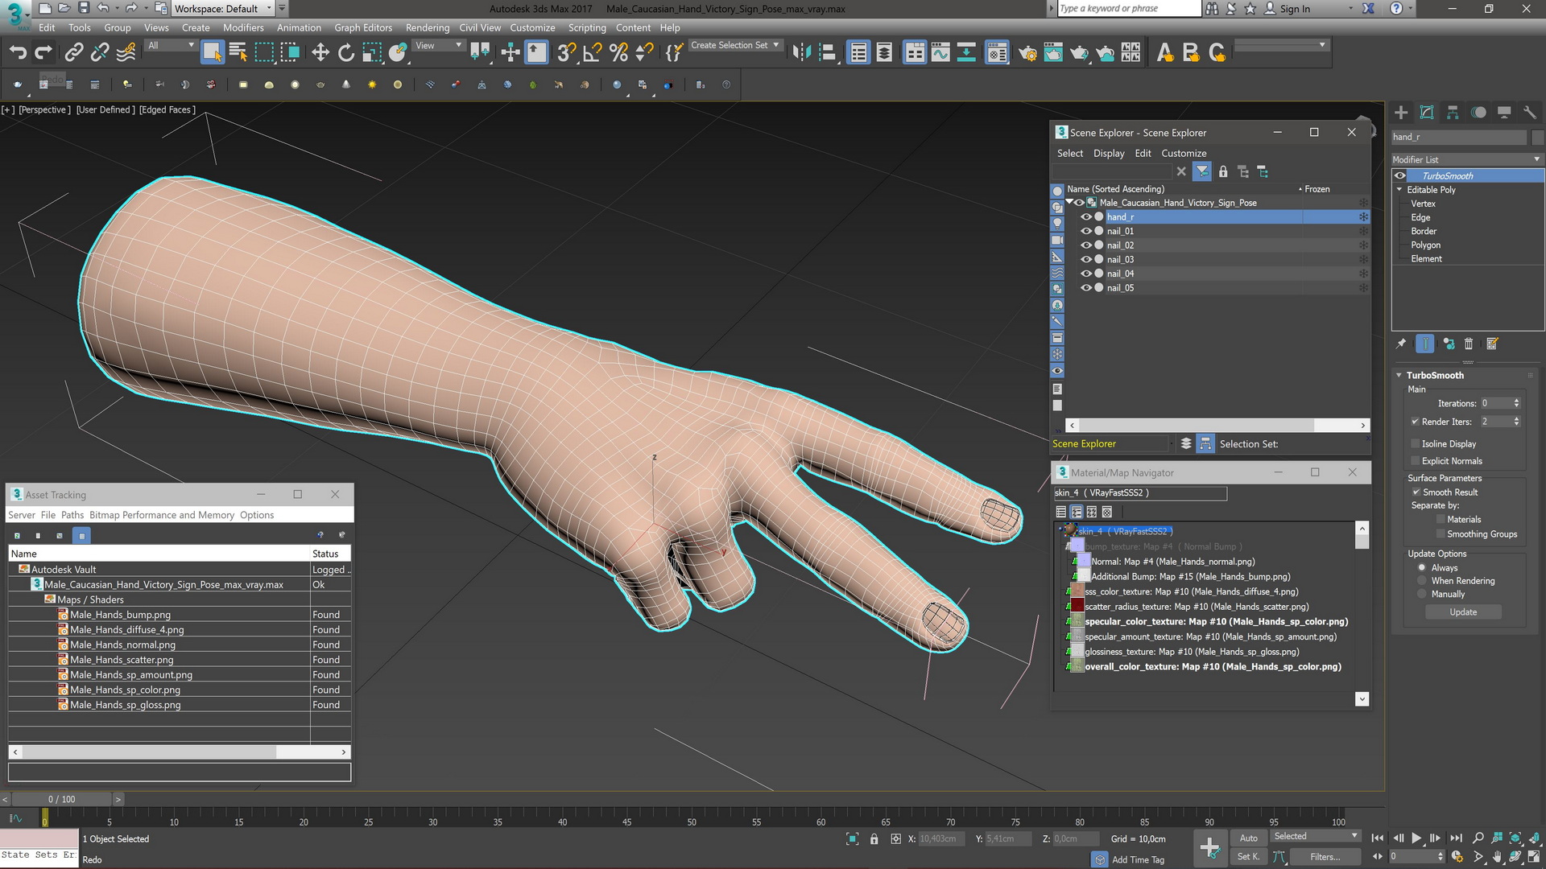Click the Auto key button
Viewport: 1546px width, 869px height.
tap(1248, 838)
